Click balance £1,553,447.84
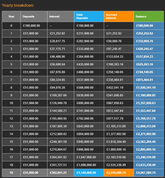Viewport: 165px width, 178px height. (146, 111)
